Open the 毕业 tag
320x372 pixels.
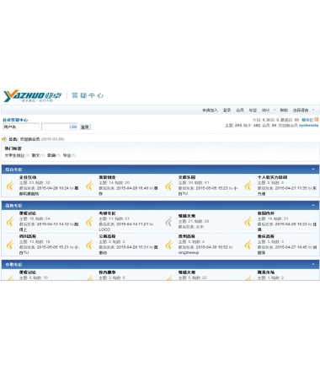[x=67, y=155]
